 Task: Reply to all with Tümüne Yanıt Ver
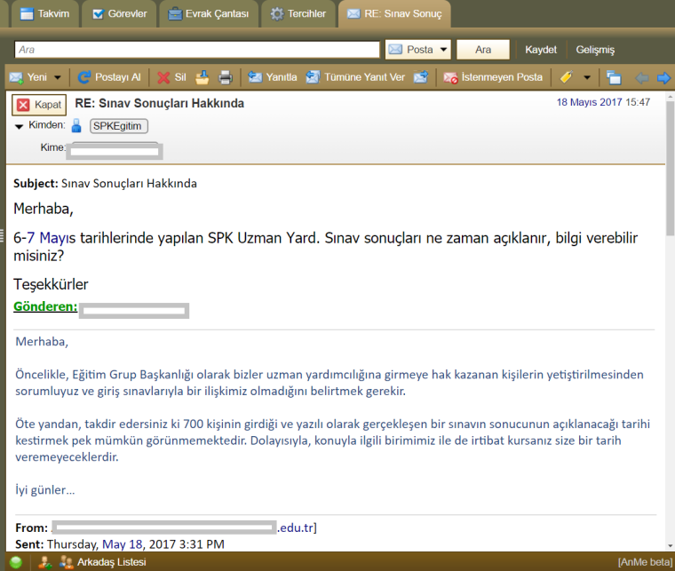pyautogui.click(x=355, y=77)
